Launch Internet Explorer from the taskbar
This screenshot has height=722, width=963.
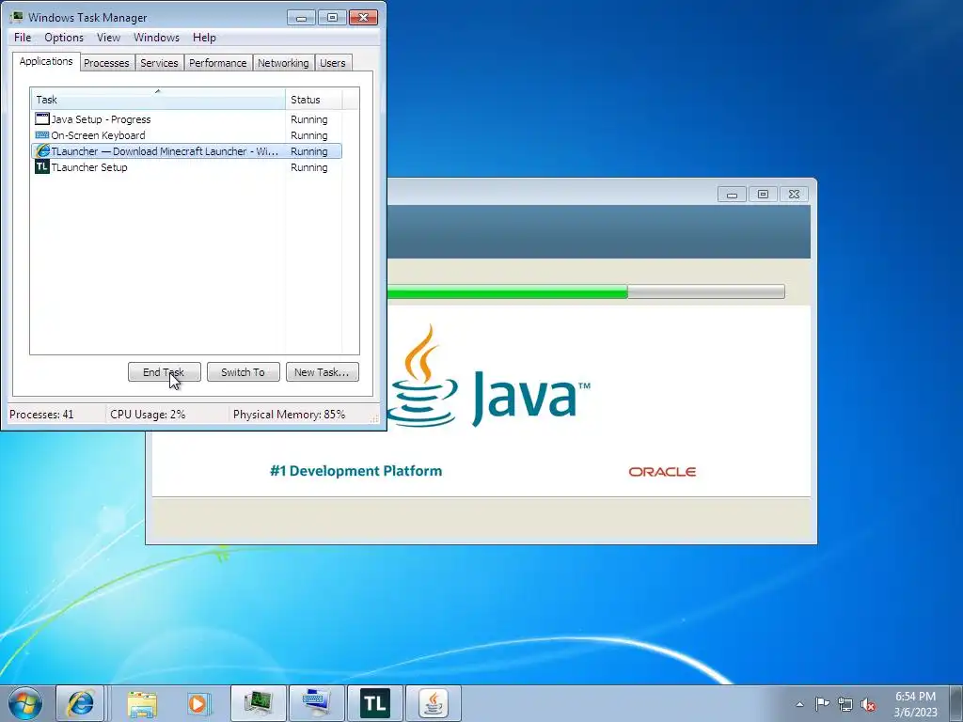click(x=80, y=703)
